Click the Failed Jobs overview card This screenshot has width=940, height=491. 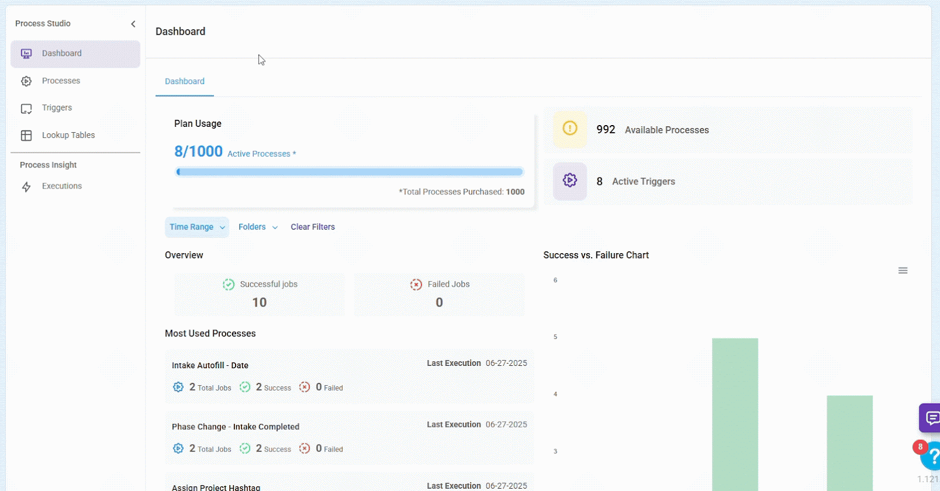pyautogui.click(x=439, y=294)
